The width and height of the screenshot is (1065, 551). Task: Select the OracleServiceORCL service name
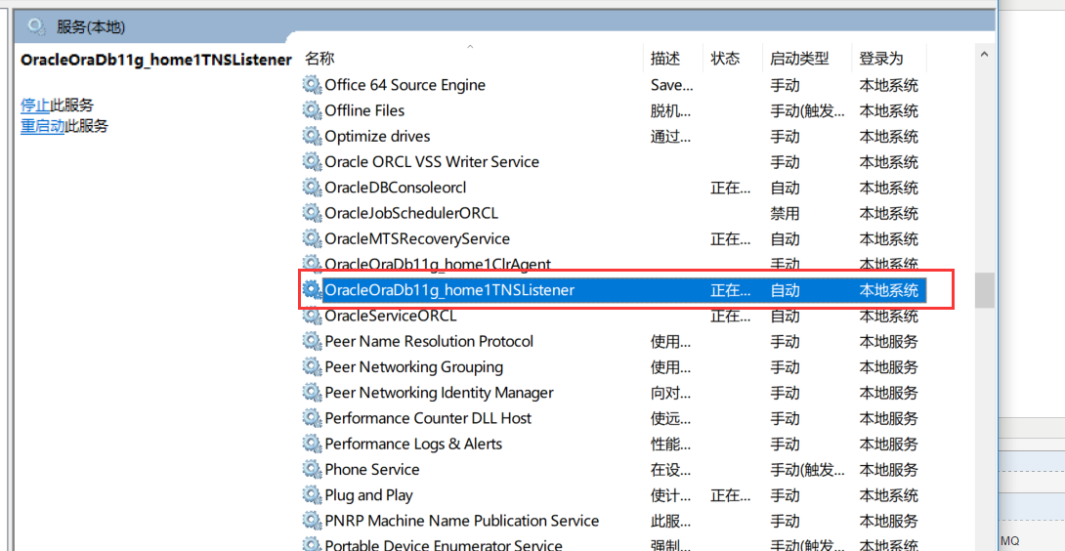(391, 316)
